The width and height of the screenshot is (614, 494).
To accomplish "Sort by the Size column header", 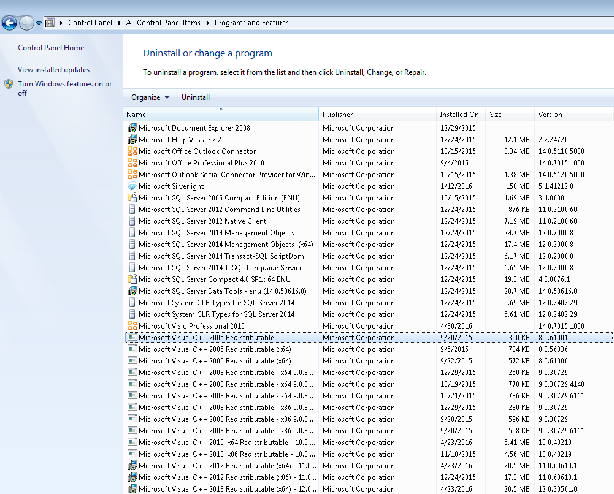I will point(510,114).
